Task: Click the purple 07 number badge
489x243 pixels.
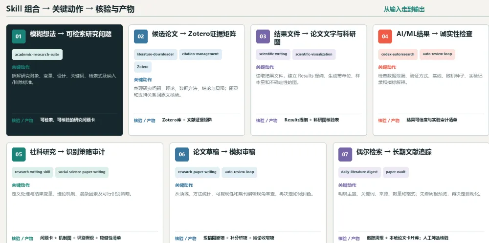Action: (345, 154)
